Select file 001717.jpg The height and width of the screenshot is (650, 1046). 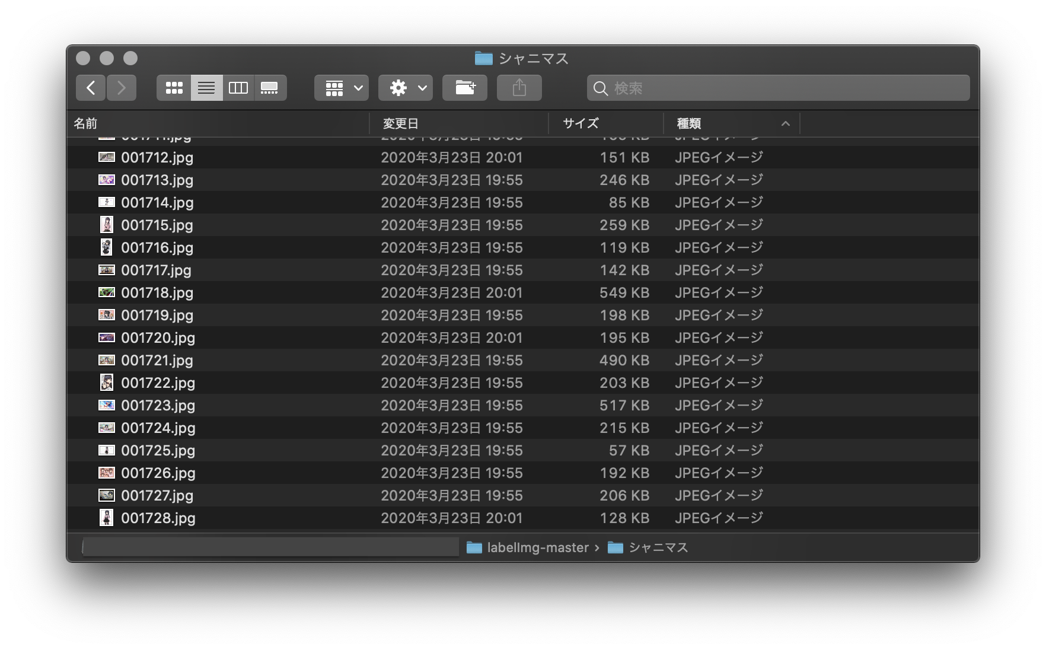(156, 270)
